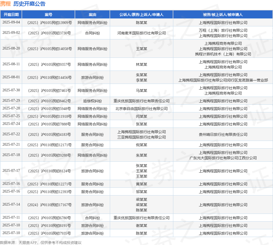Select case number 沪0105民初11918号

click(50, 116)
